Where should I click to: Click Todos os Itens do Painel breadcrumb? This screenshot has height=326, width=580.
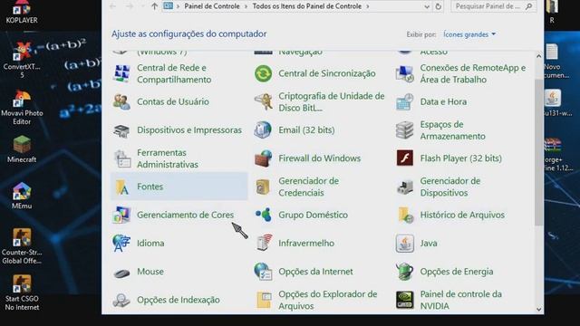pos(306,6)
